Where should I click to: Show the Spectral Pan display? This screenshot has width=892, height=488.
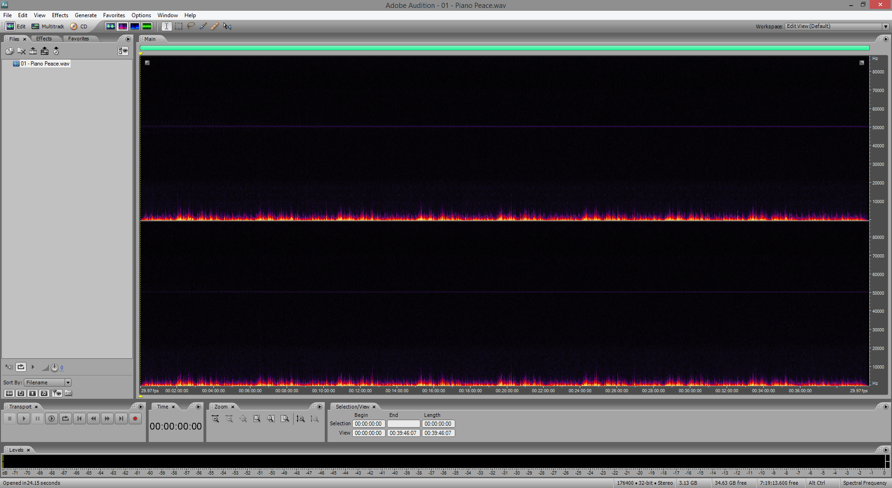point(135,26)
